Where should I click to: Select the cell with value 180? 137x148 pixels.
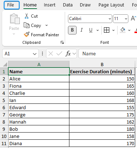pyautogui.click(x=102, y=129)
